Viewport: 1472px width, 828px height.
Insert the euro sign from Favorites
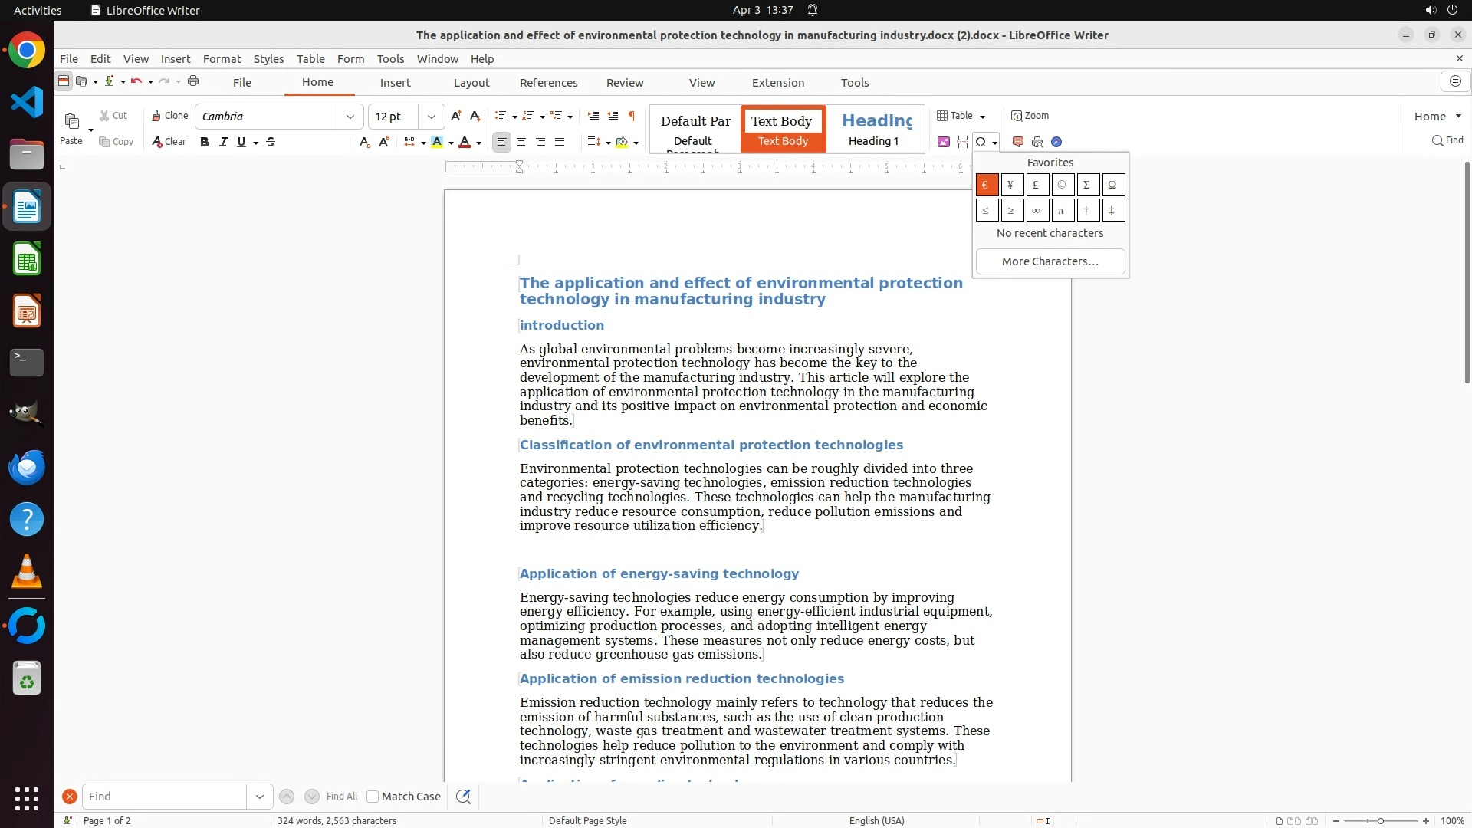click(x=987, y=185)
